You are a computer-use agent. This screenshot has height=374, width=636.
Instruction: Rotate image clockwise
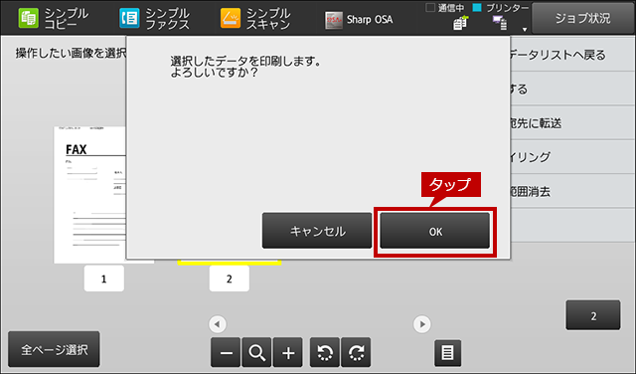(356, 352)
